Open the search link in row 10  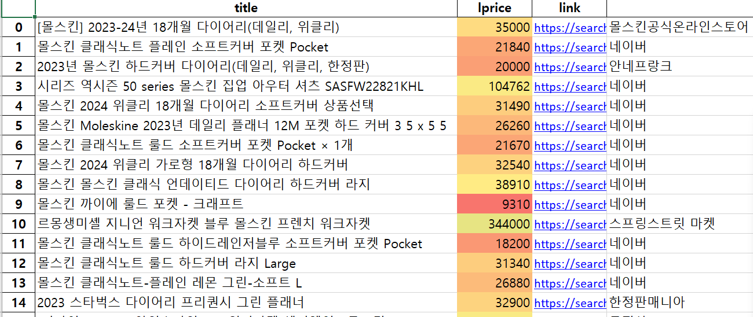(x=570, y=224)
